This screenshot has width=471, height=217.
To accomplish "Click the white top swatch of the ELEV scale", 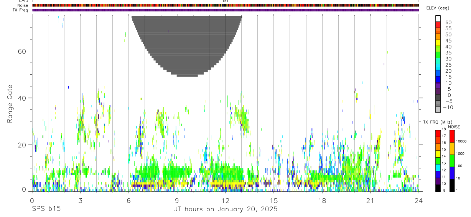I will [x=438, y=18].
